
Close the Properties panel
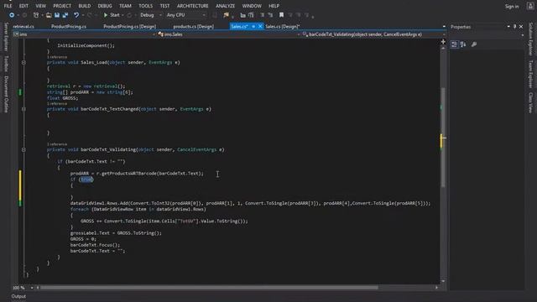(521, 26)
